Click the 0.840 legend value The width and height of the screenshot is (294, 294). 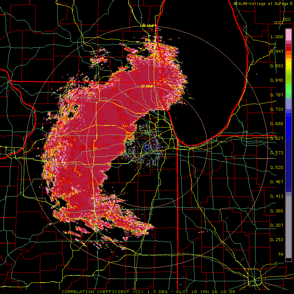(x=277, y=80)
